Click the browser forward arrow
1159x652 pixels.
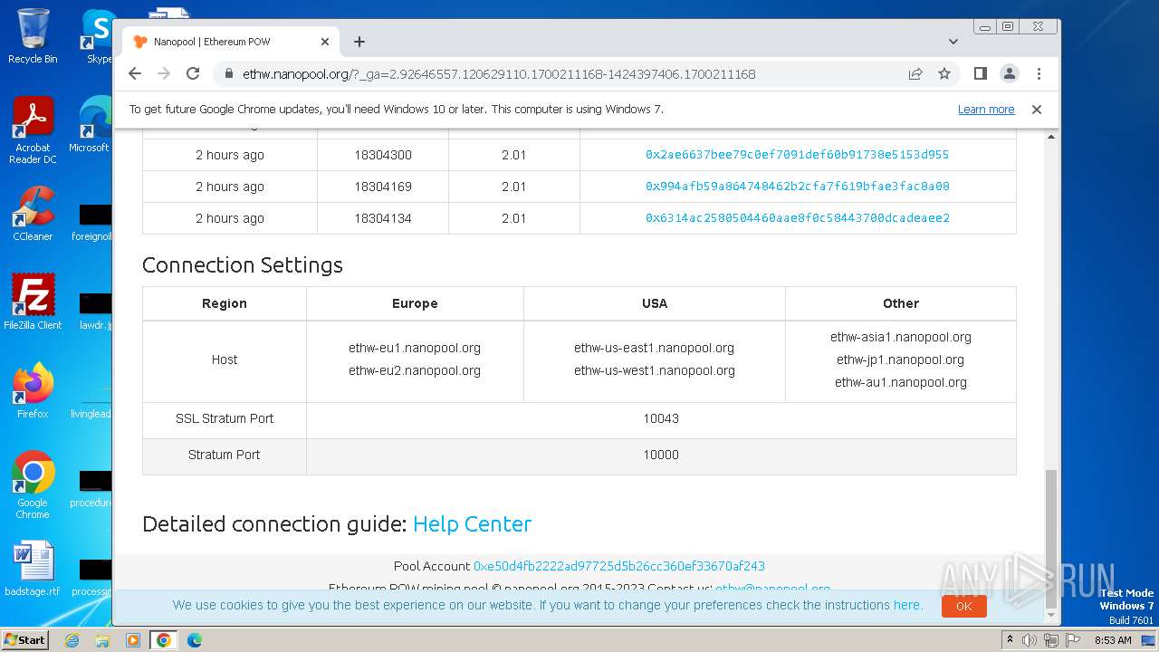point(164,73)
